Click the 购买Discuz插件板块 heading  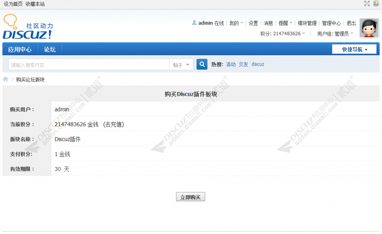pos(191,94)
